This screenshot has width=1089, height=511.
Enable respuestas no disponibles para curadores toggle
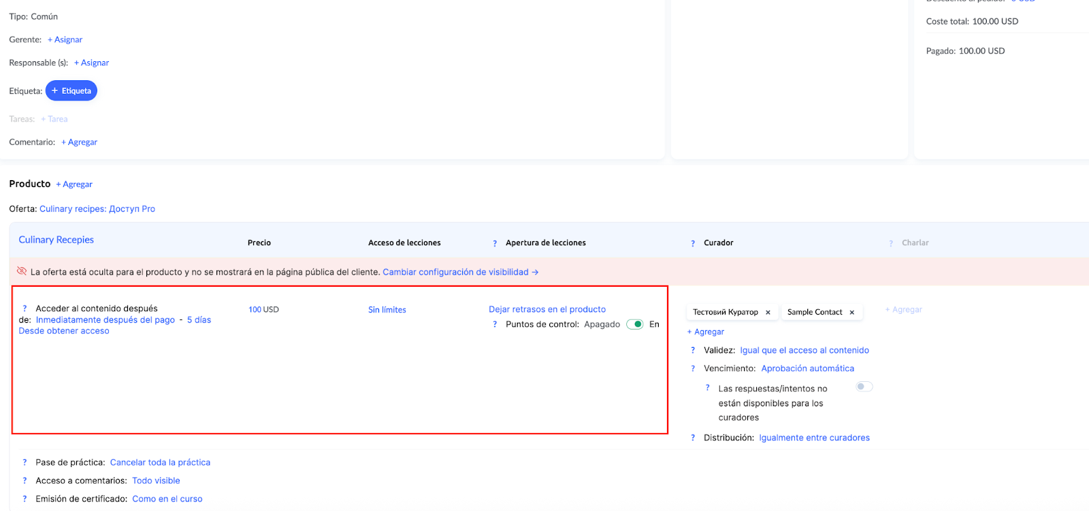point(864,387)
